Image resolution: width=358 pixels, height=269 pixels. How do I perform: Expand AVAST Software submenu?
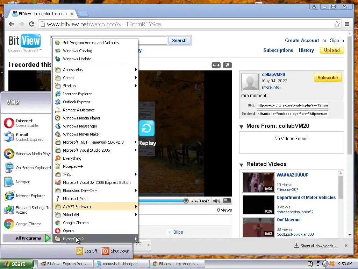point(96,207)
